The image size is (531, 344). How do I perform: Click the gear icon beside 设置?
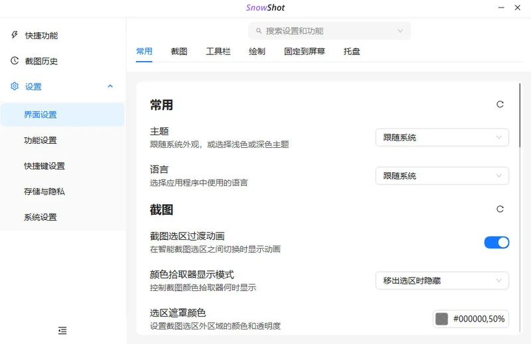pos(15,86)
